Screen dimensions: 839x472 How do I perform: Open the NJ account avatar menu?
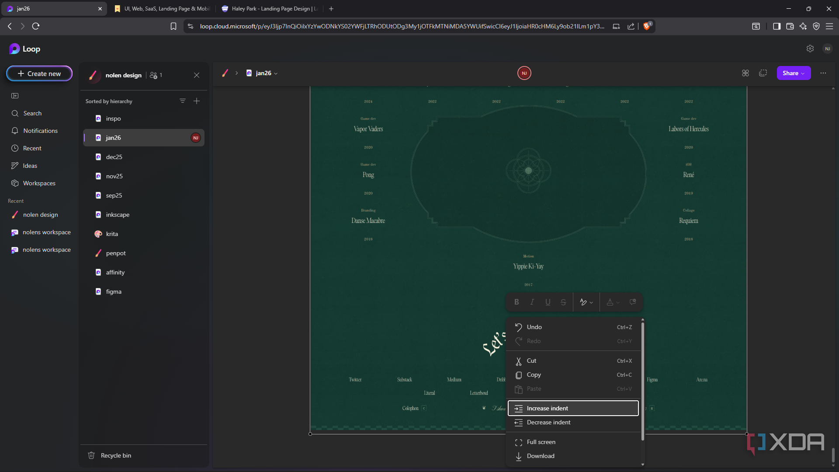click(828, 49)
